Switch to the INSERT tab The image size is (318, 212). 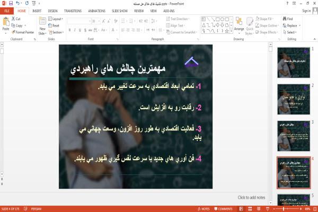point(37,11)
